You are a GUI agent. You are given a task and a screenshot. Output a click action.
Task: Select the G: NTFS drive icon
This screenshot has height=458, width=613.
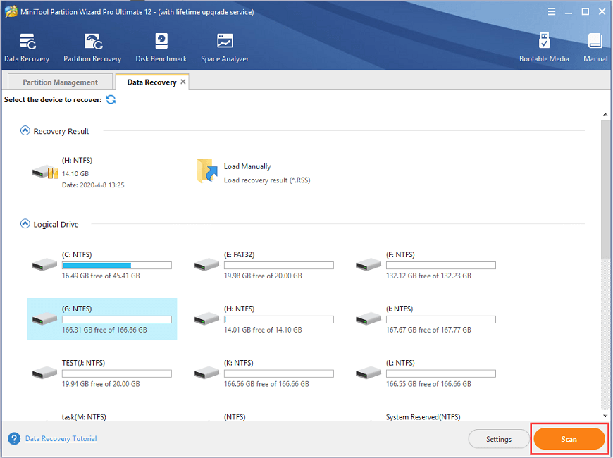[44, 318]
